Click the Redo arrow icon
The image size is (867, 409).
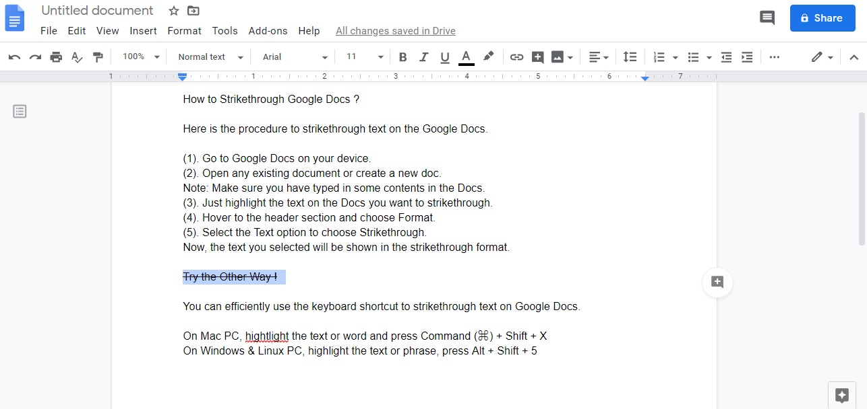click(36, 57)
